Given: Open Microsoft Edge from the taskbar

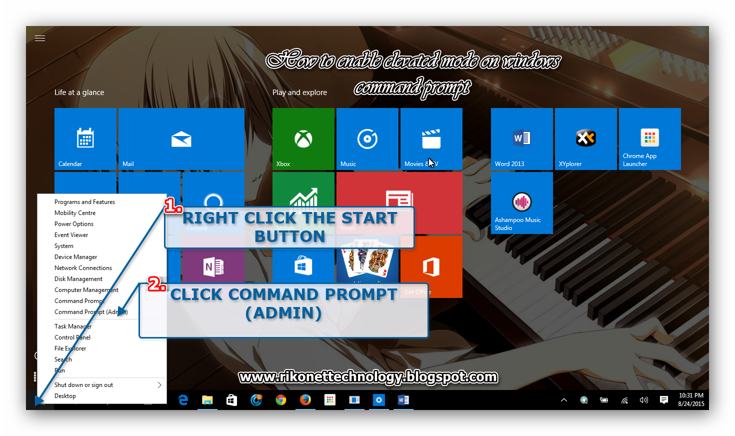Looking at the screenshot, I should [183, 400].
